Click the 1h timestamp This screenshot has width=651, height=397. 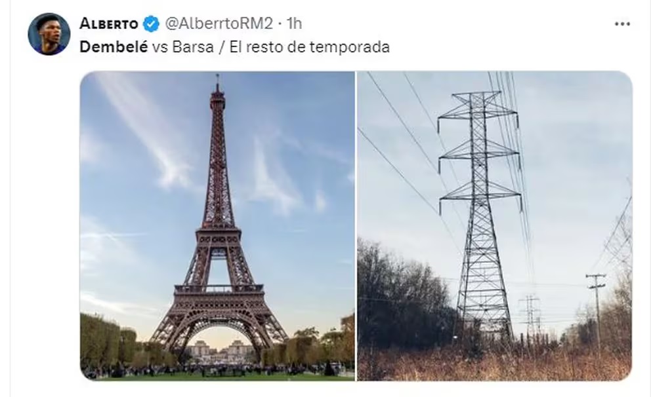point(295,24)
